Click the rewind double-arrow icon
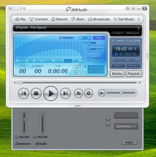Screen dimensions: 156x157 pos(15,82)
